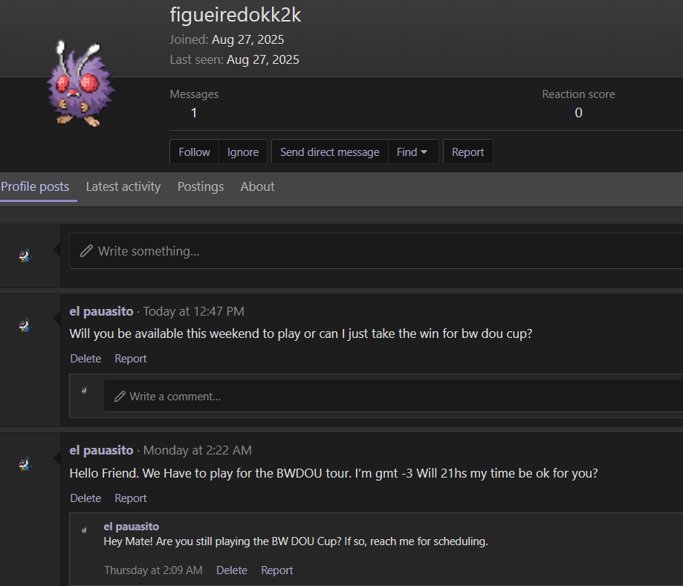The height and width of the screenshot is (586, 683).
Task: Report the Monday at 2:22 AM post
Action: [x=131, y=498]
